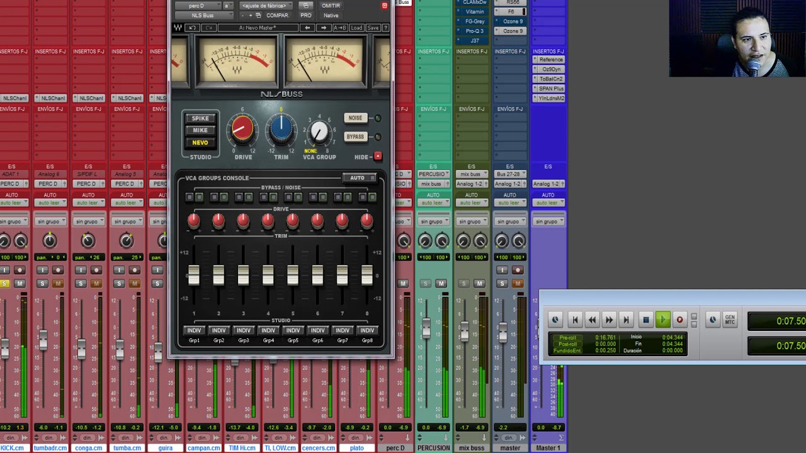Click INDIV button for Grp8
Viewport: 806px width, 453px height.
click(x=367, y=330)
